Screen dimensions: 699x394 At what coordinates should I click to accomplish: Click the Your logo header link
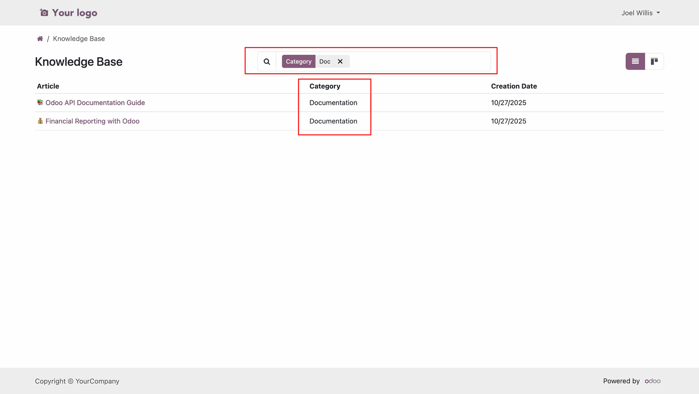click(x=74, y=13)
